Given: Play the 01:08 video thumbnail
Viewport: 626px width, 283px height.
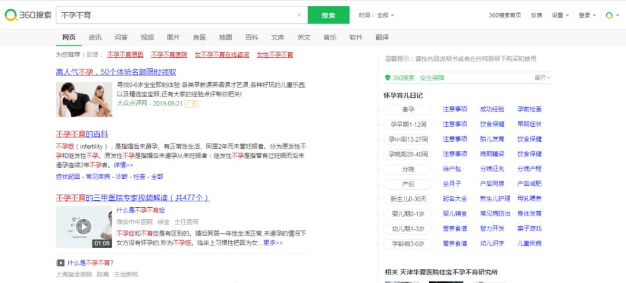Looking at the screenshot, I should (83, 227).
